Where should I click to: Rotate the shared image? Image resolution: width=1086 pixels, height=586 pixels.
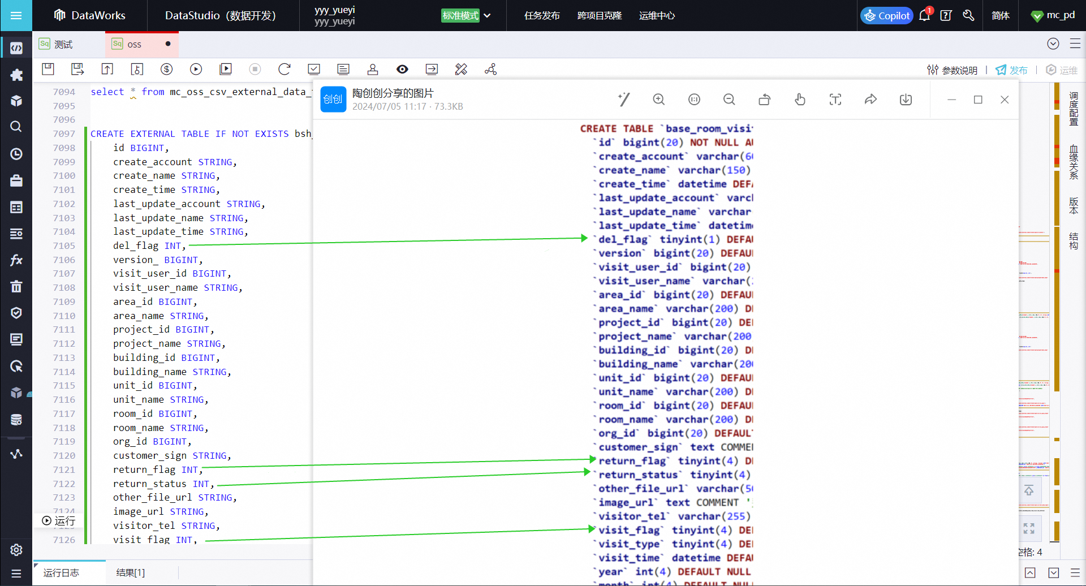pyautogui.click(x=765, y=100)
